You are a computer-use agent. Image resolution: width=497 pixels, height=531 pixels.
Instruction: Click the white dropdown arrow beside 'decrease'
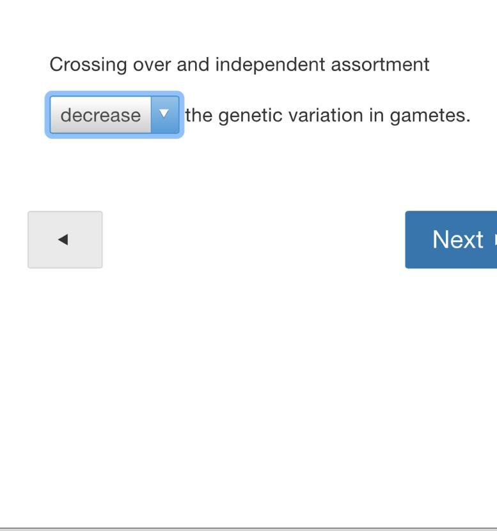click(164, 113)
